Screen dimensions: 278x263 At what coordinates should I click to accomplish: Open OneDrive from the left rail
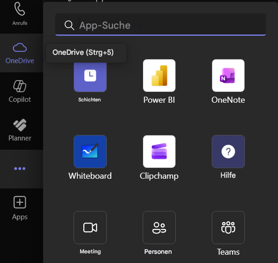point(20,53)
